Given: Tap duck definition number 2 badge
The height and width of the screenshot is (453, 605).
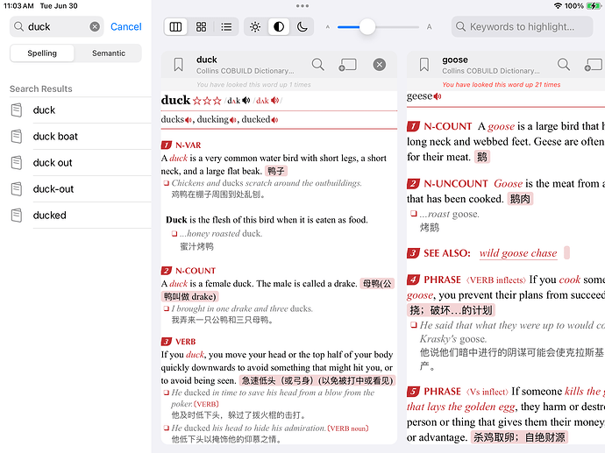Looking at the screenshot, I should (167, 271).
